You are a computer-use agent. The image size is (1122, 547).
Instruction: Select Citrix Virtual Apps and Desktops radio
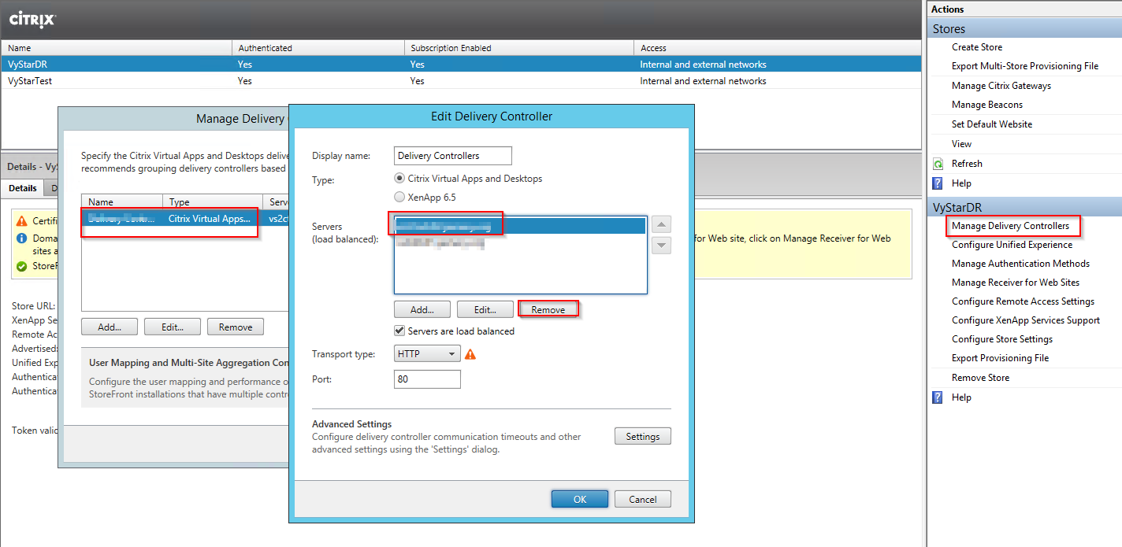pos(399,179)
